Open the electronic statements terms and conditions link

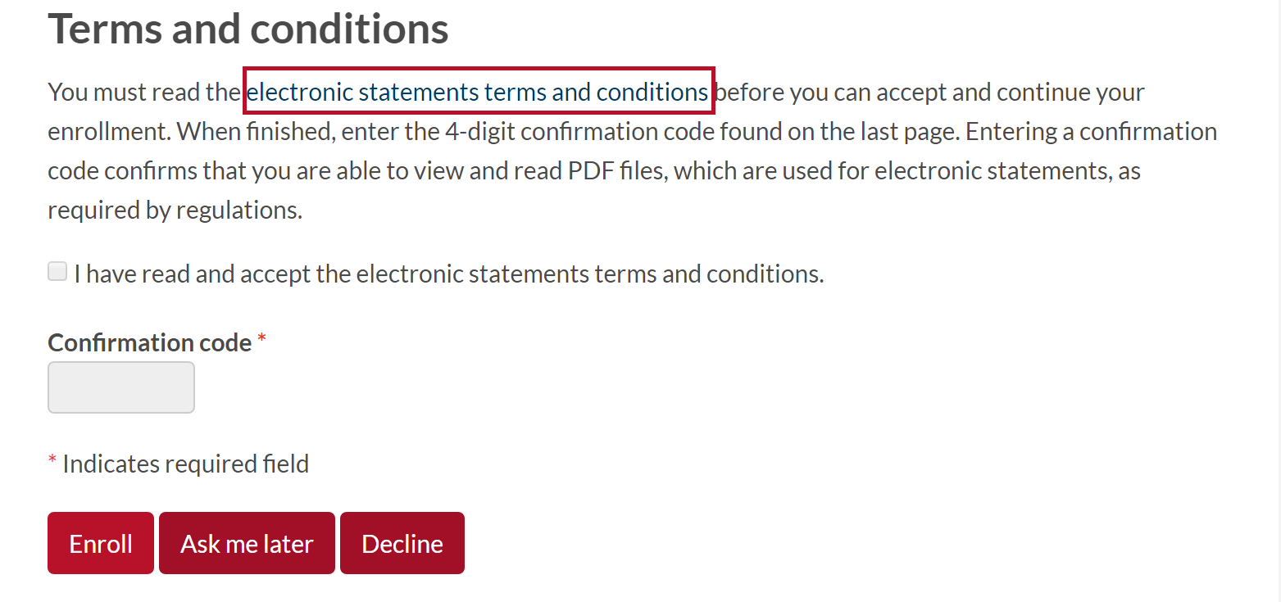pyautogui.click(x=477, y=92)
